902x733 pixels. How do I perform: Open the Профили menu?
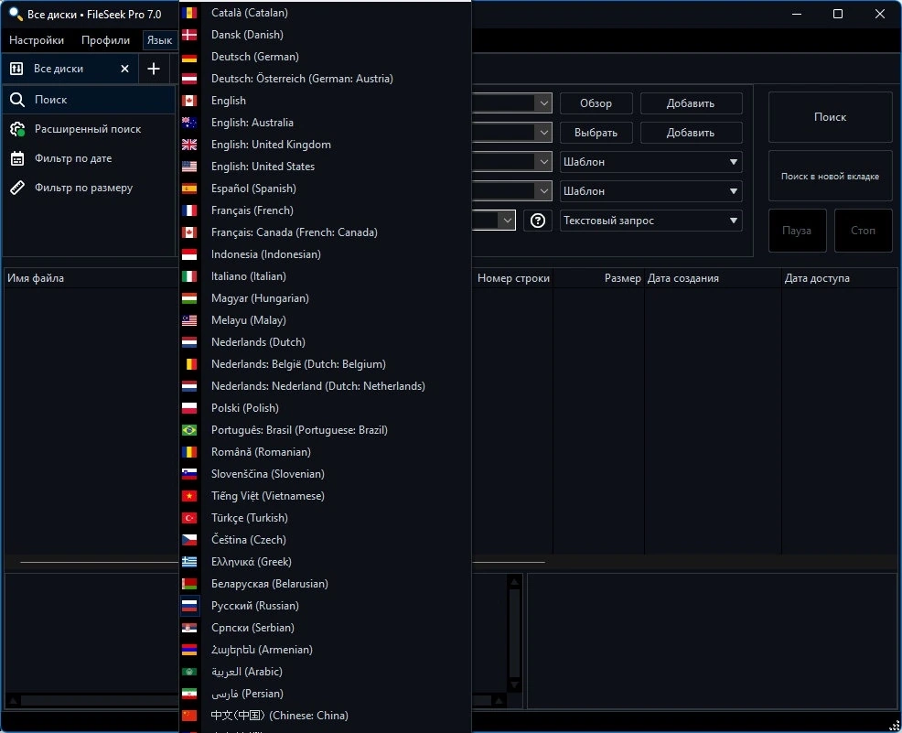pyautogui.click(x=105, y=40)
